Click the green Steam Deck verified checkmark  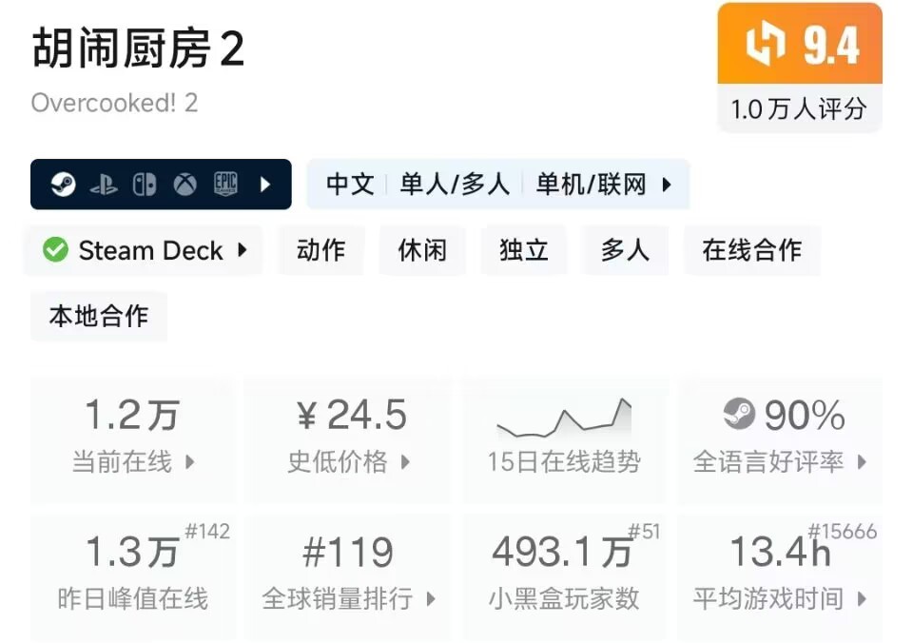pos(55,250)
